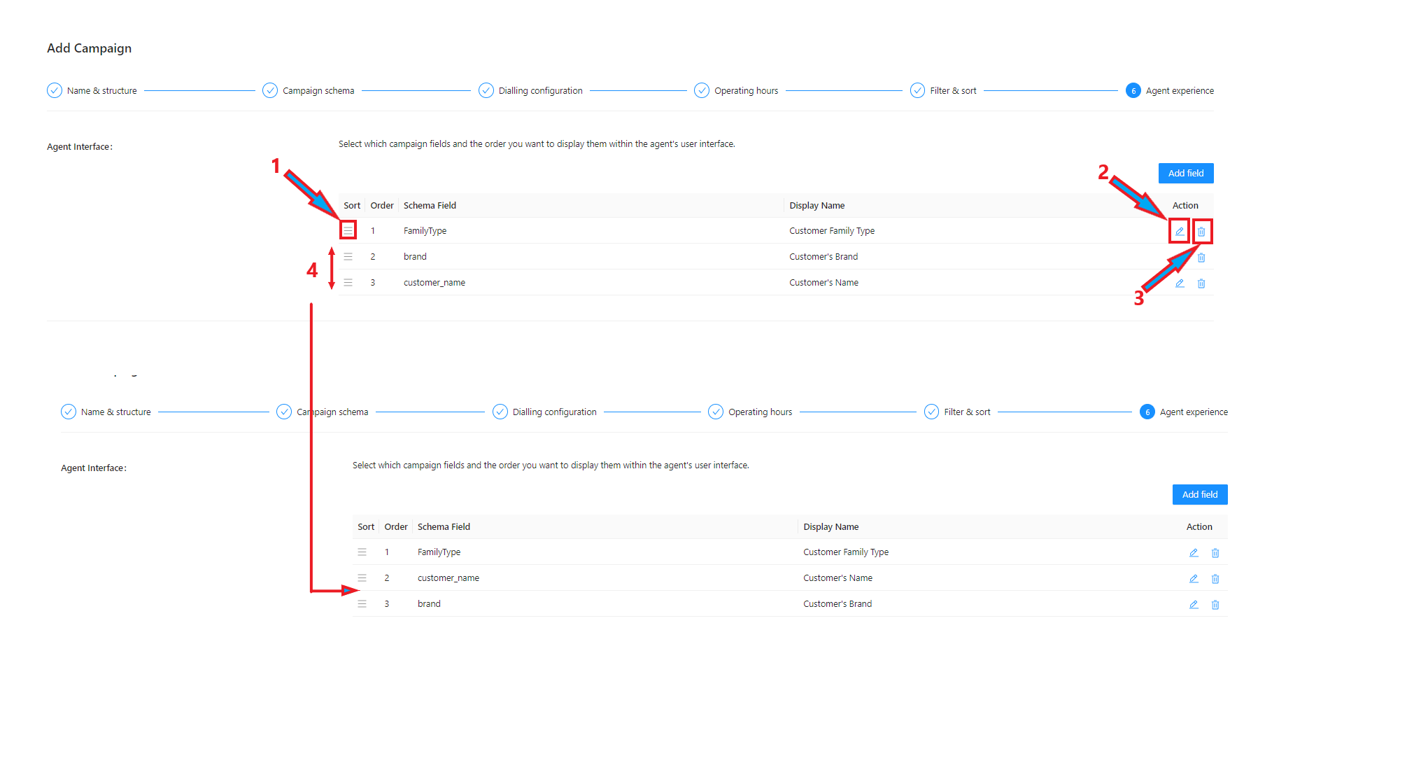Select Agent experience label in lower wizard
1428x777 pixels.
[1194, 412]
